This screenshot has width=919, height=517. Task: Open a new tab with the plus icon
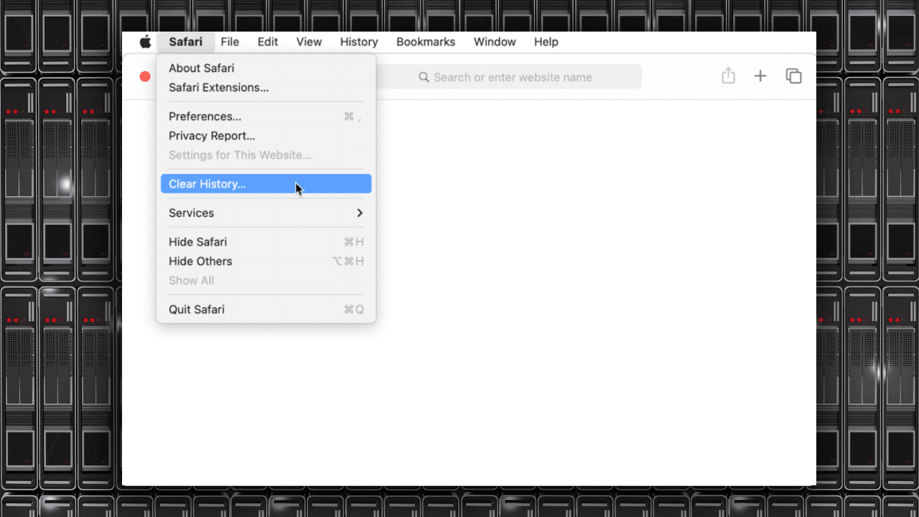[x=760, y=76]
